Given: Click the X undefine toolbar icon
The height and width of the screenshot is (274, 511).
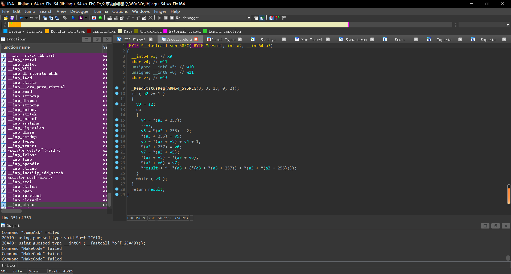Looking at the screenshot, I should tap(151, 18).
